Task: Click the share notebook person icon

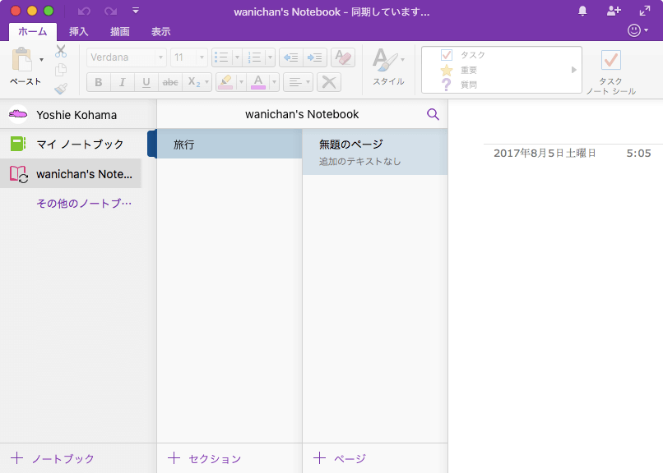Action: (x=614, y=11)
